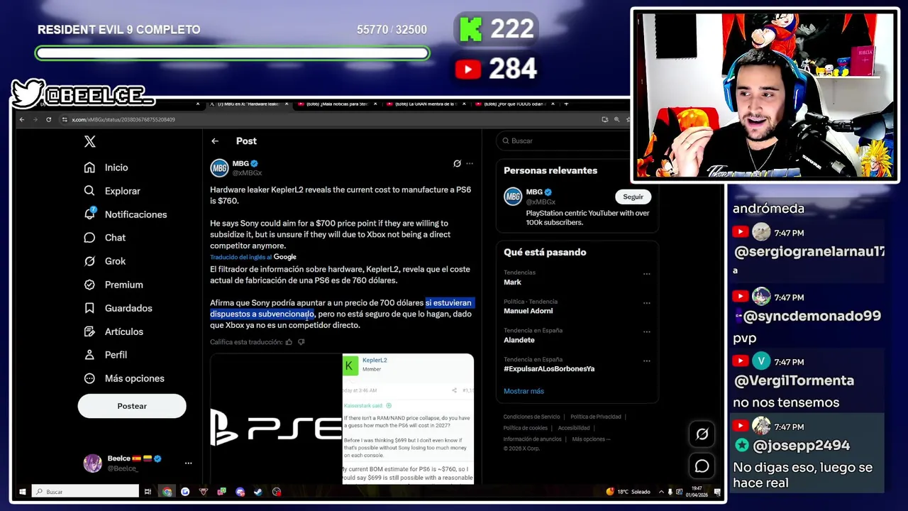This screenshot has width=908, height=511.
Task: Switch to the Mala noticias para browser tab
Action: click(337, 104)
